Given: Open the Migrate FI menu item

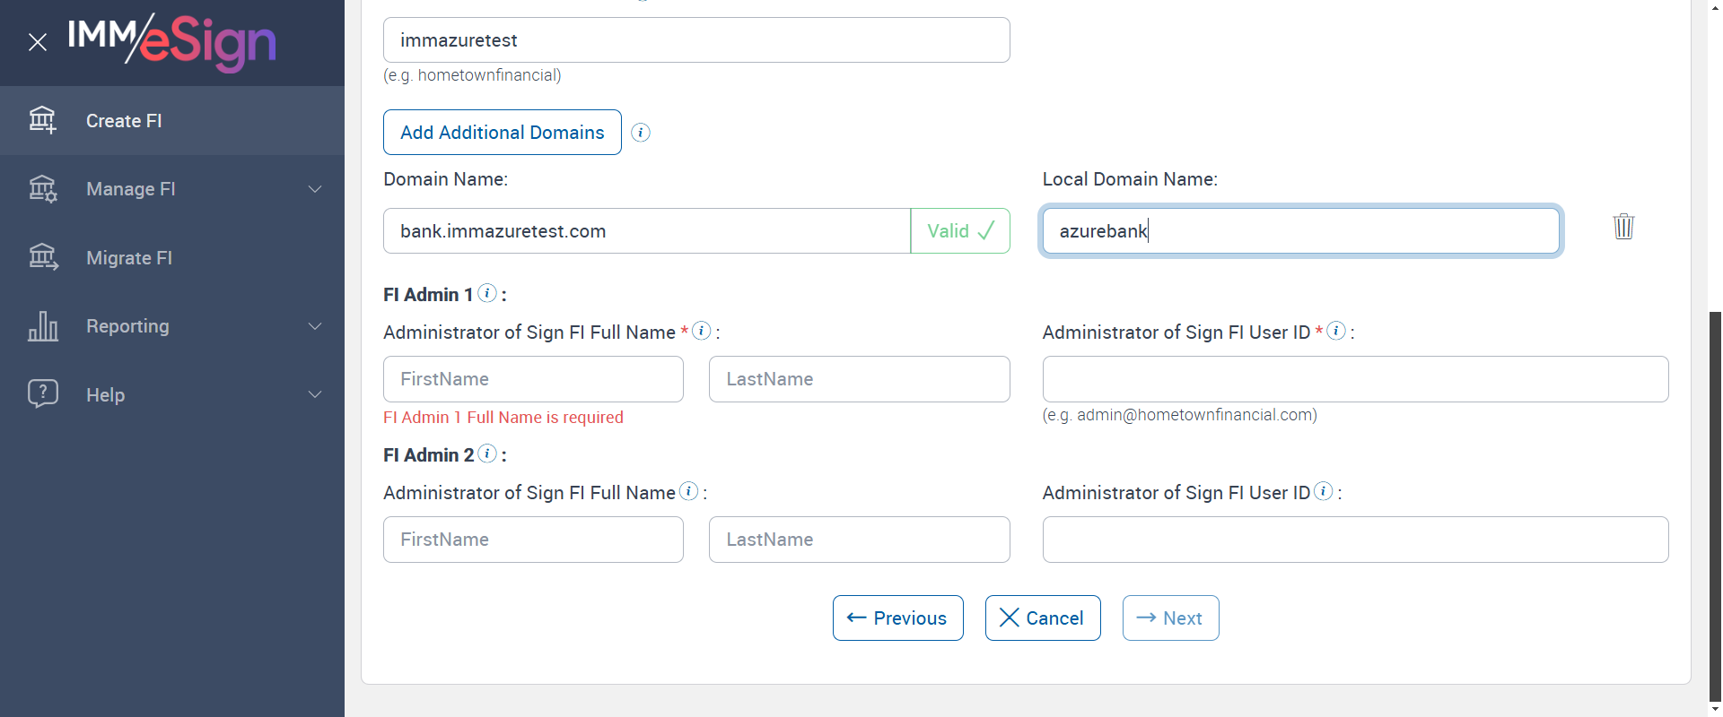Looking at the screenshot, I should click(x=129, y=258).
